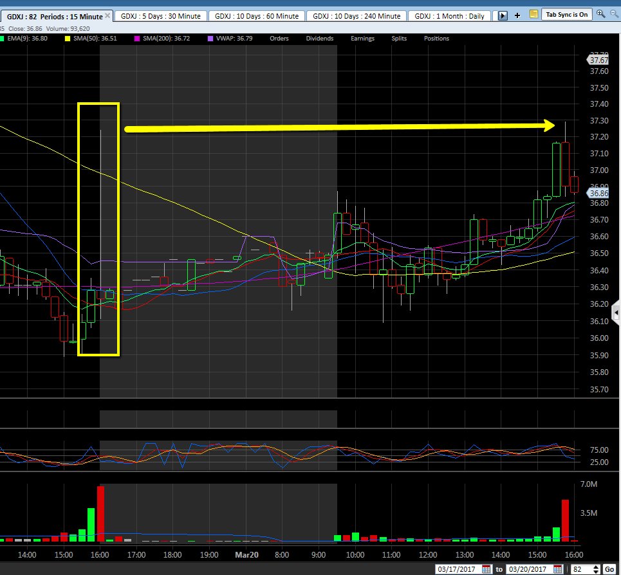
Task: Toggle the Tab Sync is On button
Action: pyautogui.click(x=567, y=14)
